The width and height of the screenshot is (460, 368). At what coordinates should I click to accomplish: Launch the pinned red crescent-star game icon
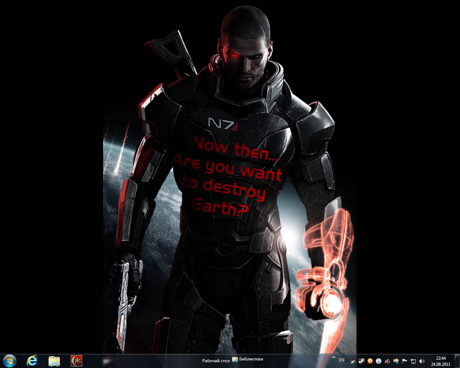(x=77, y=360)
